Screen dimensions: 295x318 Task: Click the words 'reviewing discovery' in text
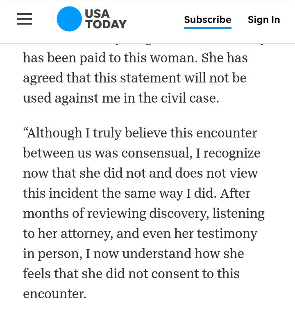(148, 213)
